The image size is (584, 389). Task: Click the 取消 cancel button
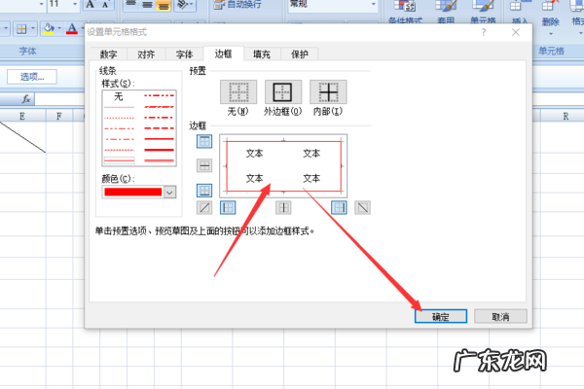pos(500,316)
